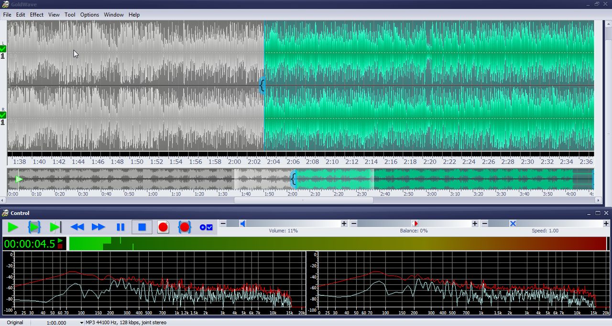The height and width of the screenshot is (326, 612).
Task: Open the format dropdown arrow in status bar
Action: point(82,323)
